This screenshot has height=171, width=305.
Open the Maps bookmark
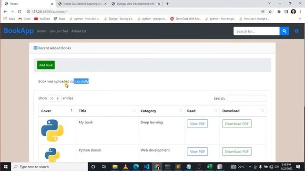click(60, 19)
